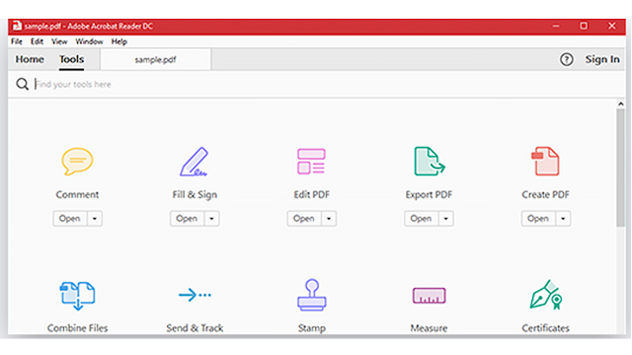Expand dropdown arrow next to Create PDF Open
632x355 pixels.
(563, 219)
